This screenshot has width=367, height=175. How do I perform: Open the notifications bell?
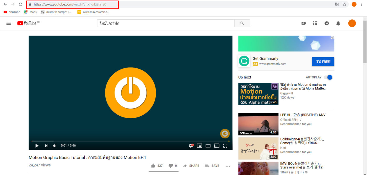pyautogui.click(x=338, y=23)
